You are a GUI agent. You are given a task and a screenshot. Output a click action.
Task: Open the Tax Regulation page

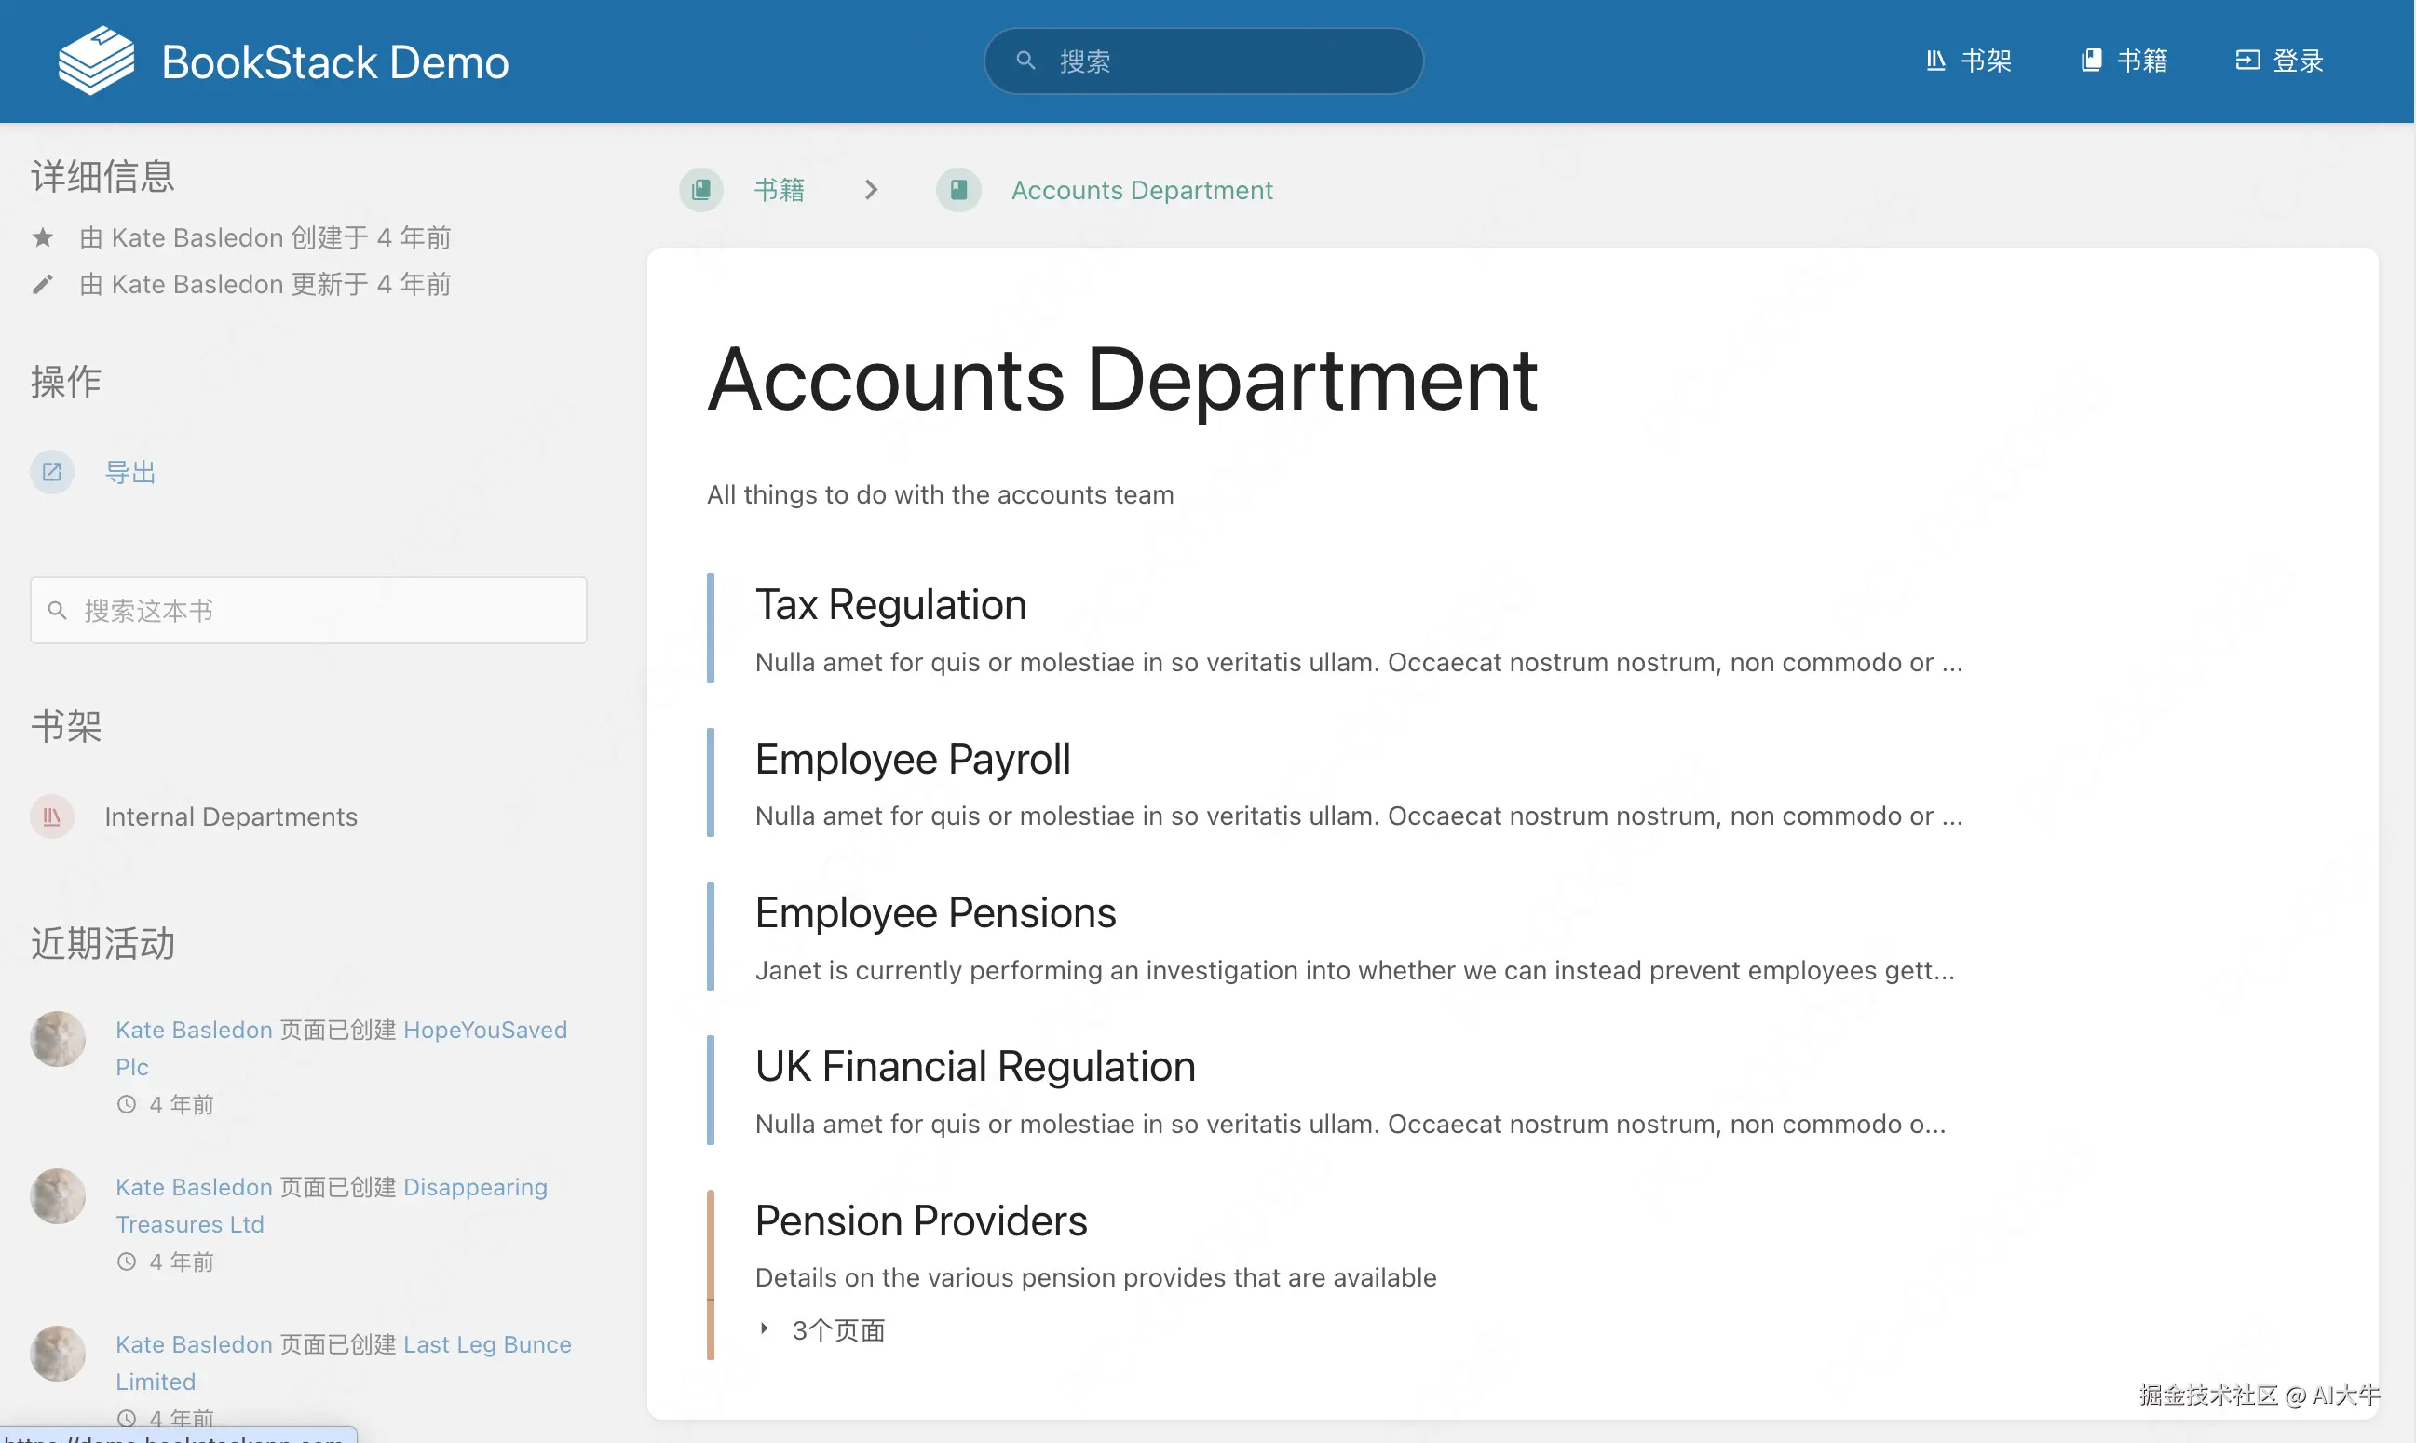[890, 605]
